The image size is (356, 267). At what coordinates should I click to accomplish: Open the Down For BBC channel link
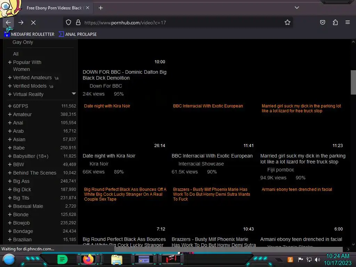tap(106, 86)
